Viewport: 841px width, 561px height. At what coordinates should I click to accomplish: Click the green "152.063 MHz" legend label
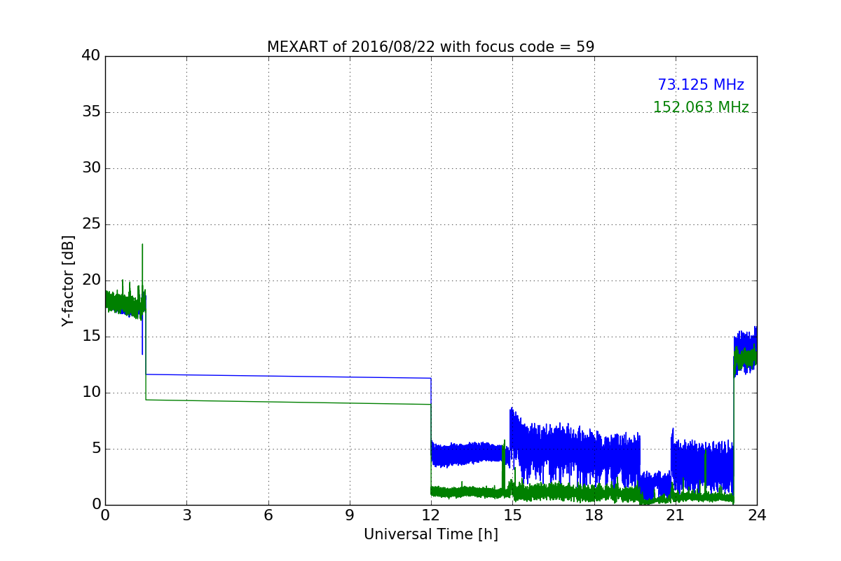click(x=701, y=107)
